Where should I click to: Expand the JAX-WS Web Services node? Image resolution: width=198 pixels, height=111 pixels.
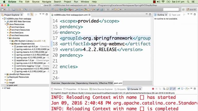(x=5, y=21)
